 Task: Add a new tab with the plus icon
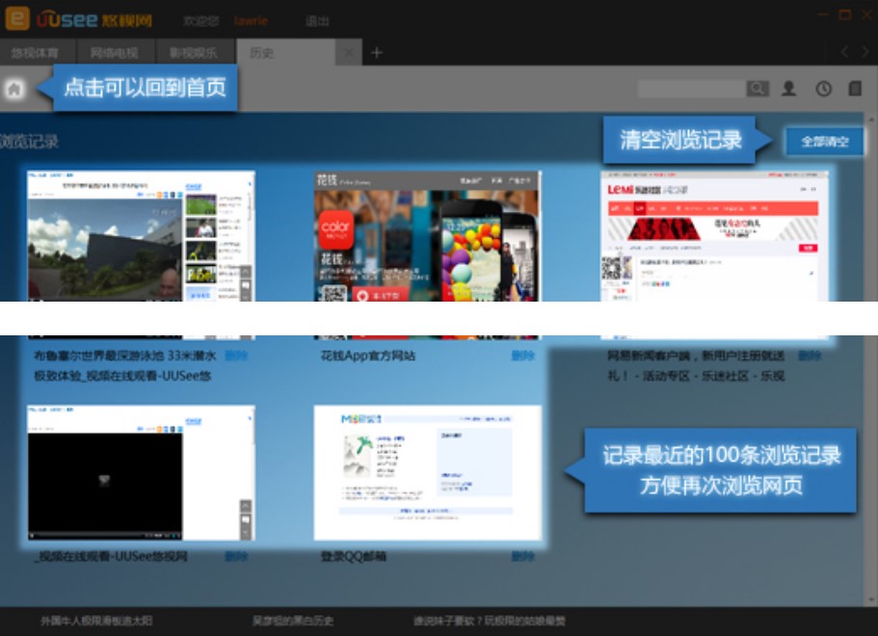point(377,53)
